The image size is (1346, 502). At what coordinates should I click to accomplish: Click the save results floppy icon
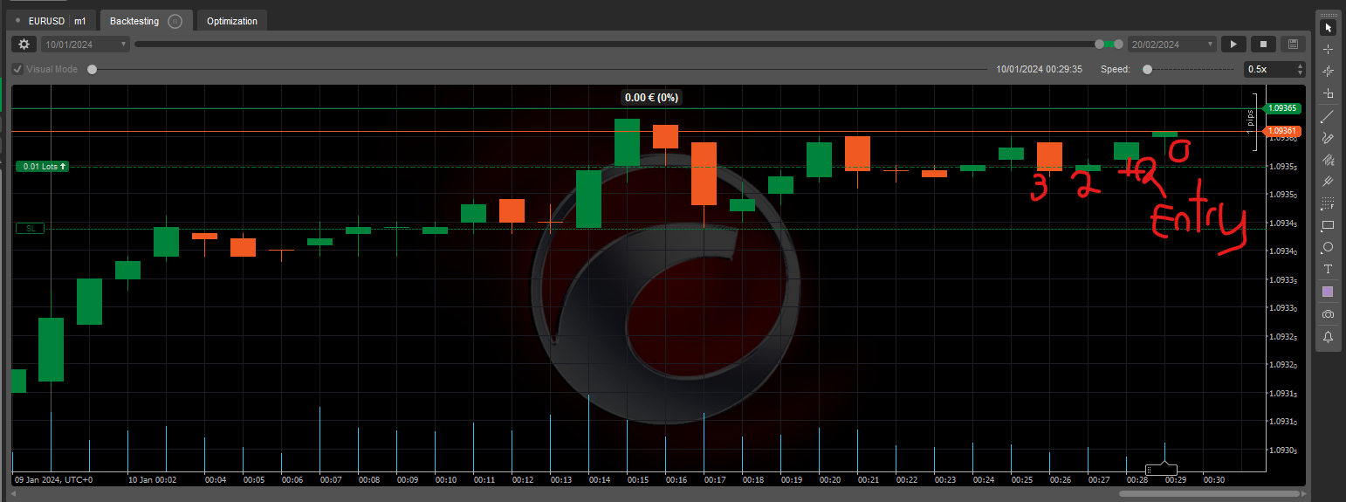pyautogui.click(x=1293, y=44)
